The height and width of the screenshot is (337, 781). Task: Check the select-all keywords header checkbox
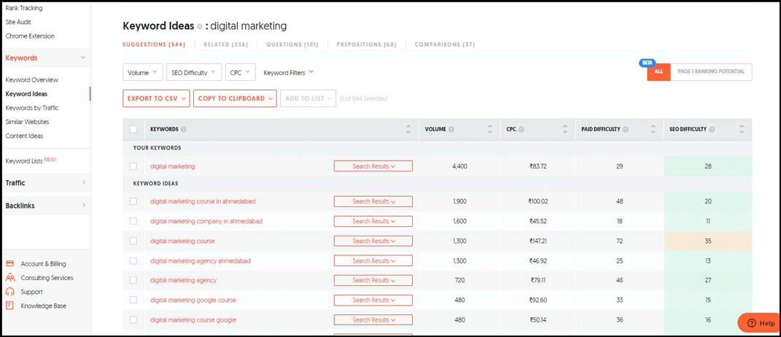133,130
